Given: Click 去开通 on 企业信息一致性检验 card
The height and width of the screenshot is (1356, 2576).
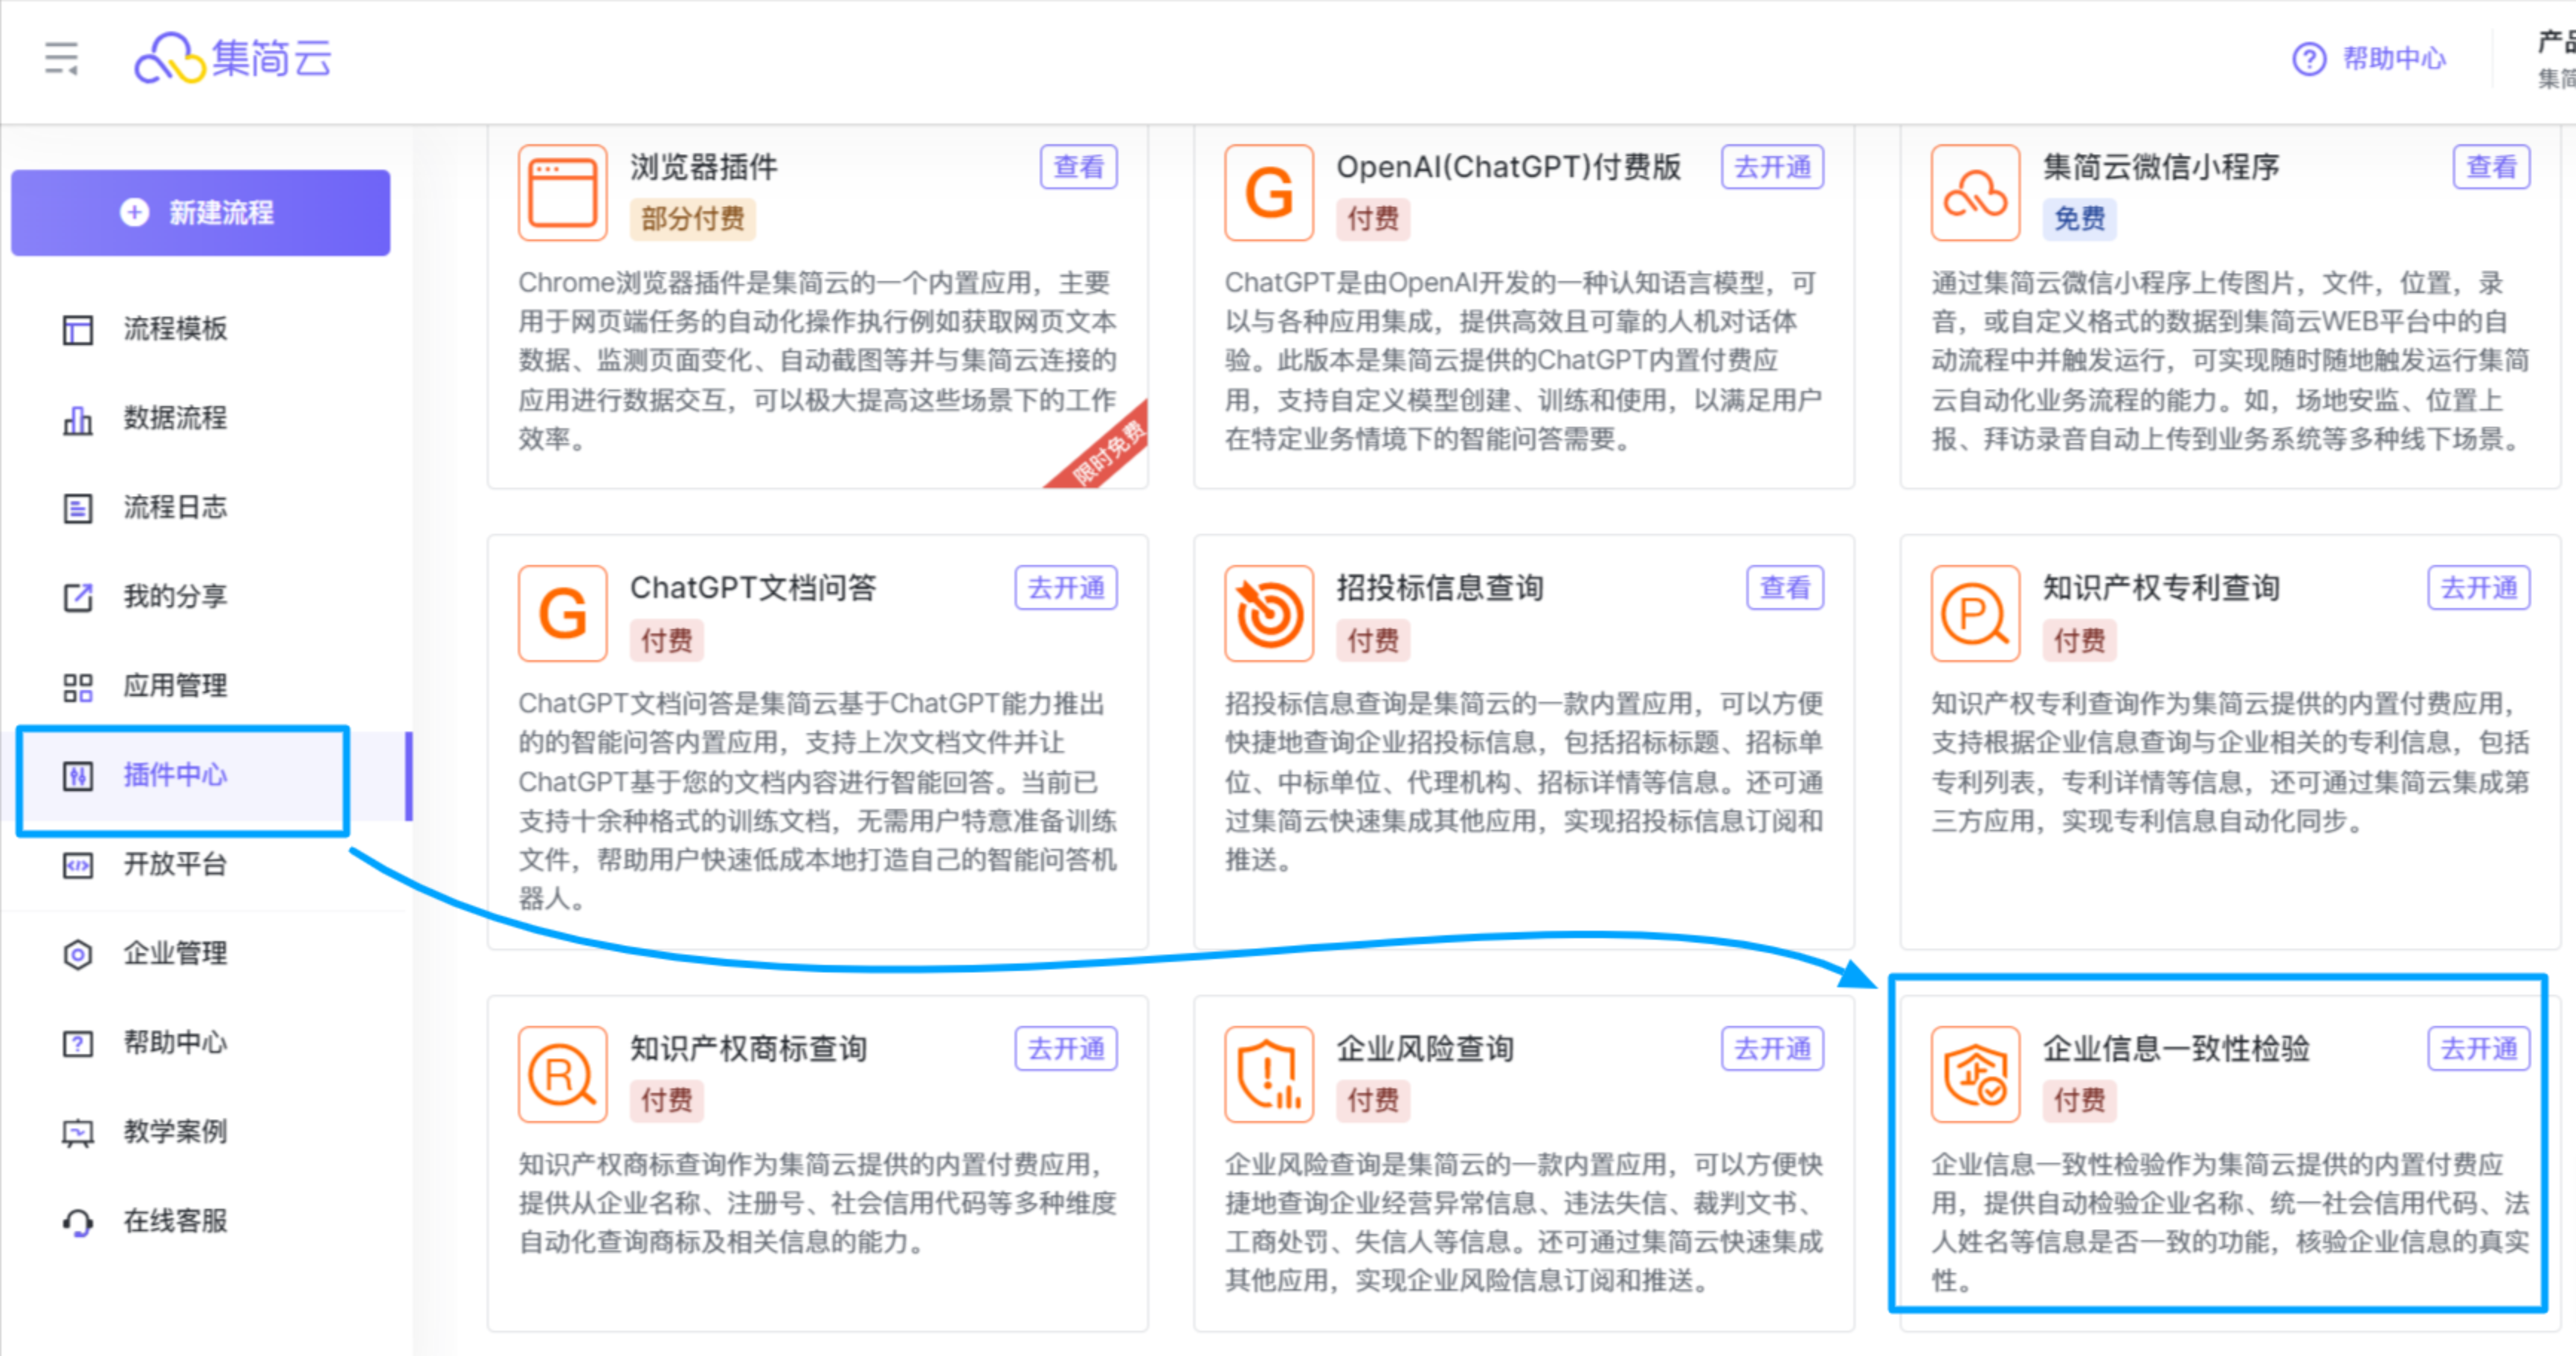Looking at the screenshot, I should 2479,1049.
